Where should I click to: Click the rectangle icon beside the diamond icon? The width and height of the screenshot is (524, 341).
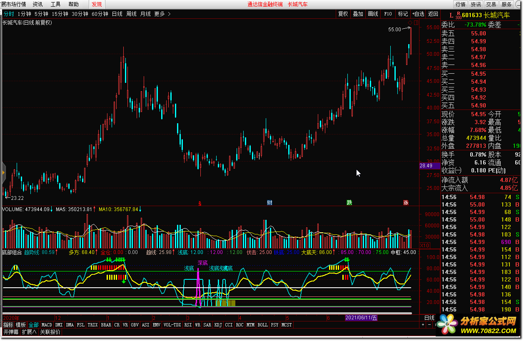(416, 22)
